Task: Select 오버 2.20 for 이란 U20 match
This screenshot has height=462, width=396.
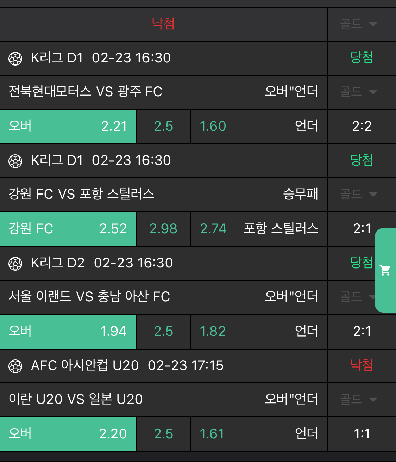Action: pyautogui.click(x=68, y=434)
